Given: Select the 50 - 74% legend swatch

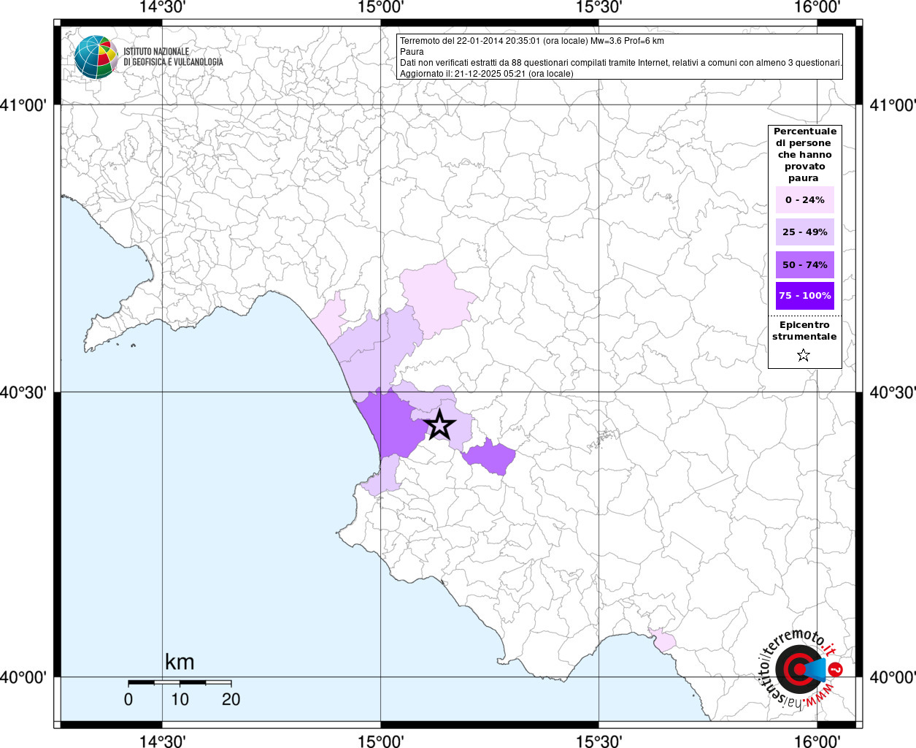Looking at the screenshot, I should 805,264.
